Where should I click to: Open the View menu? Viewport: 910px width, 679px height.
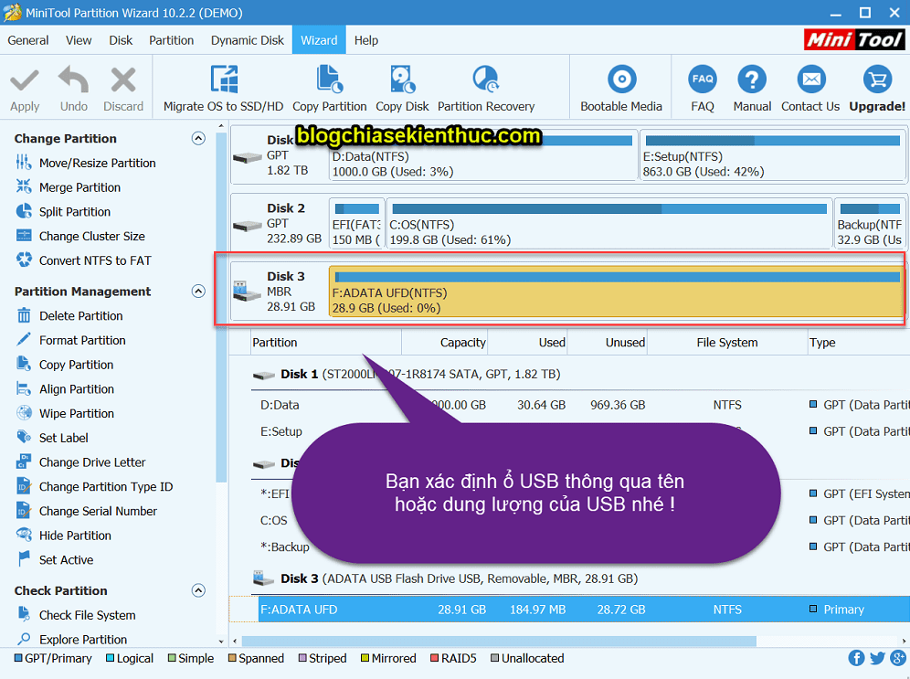tap(79, 40)
